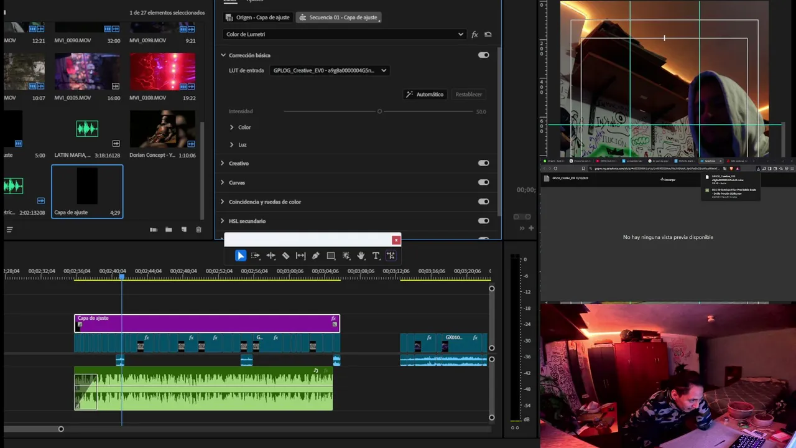Select the green audio clip in timeline

point(203,388)
